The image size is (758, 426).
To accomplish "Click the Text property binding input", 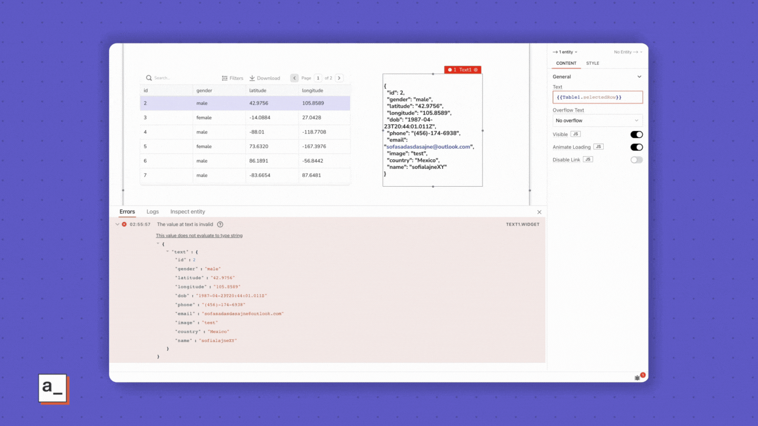I will [597, 97].
